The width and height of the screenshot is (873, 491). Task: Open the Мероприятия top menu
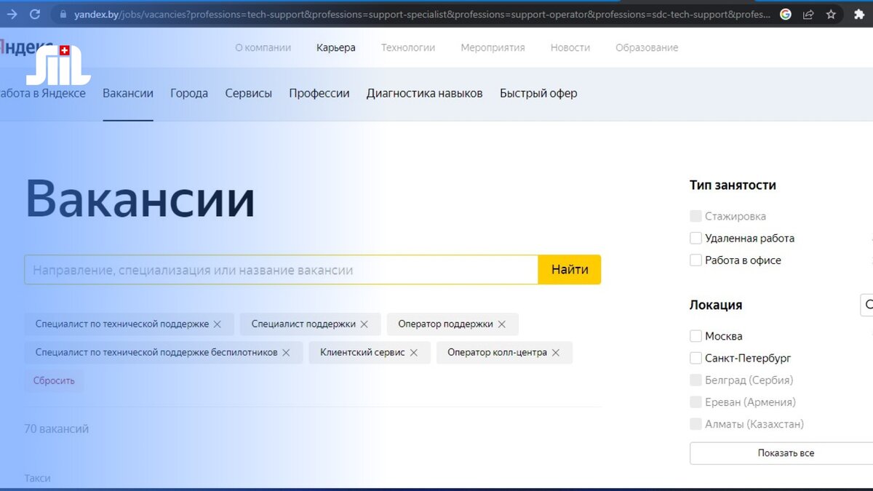click(493, 47)
